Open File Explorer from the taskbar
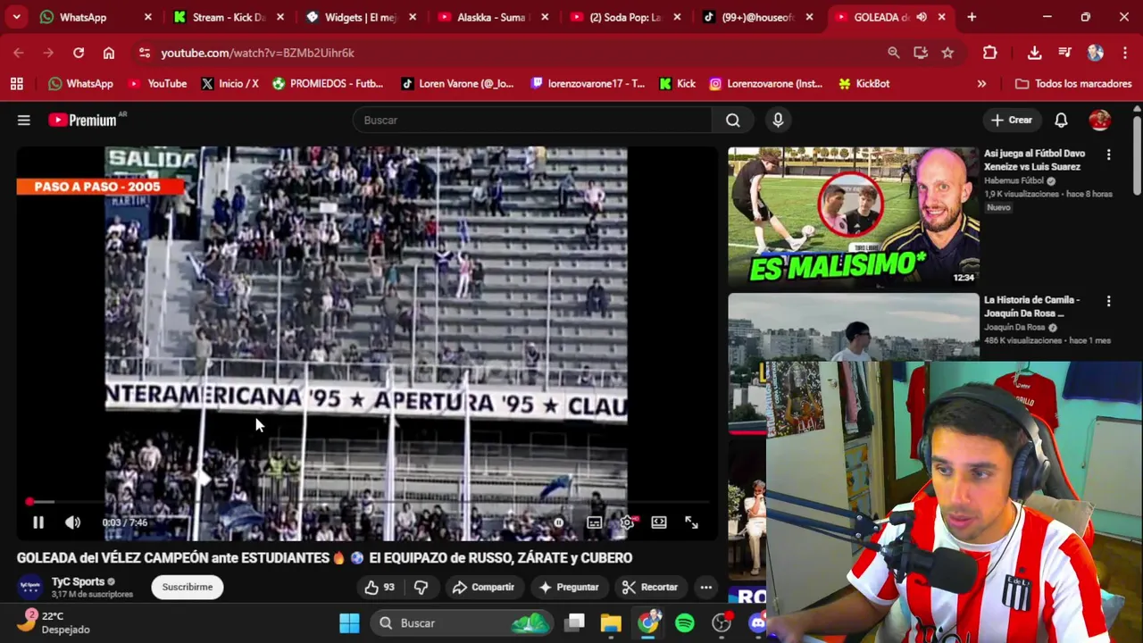 pos(611,622)
